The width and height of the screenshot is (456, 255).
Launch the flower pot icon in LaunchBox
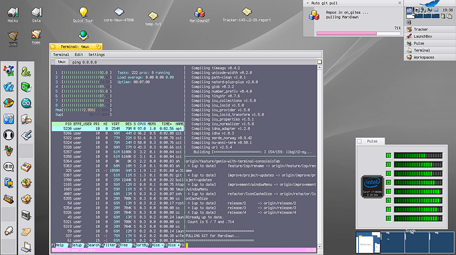point(9,151)
